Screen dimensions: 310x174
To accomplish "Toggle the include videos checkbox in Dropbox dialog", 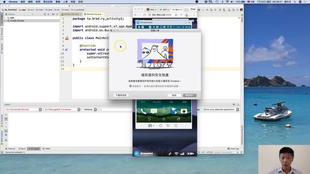I will (130, 86).
